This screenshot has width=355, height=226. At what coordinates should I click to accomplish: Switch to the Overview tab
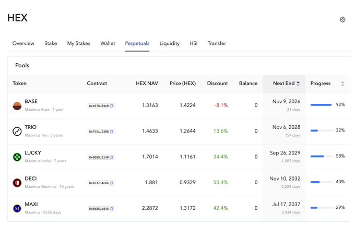coord(23,43)
